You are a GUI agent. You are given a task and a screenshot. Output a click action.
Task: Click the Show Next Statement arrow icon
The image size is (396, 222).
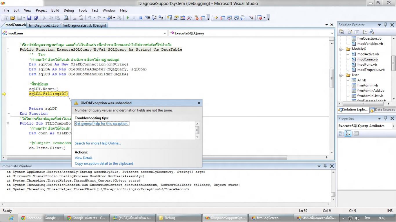216,18
